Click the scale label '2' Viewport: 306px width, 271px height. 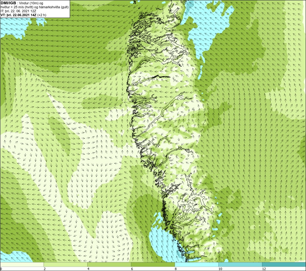[x=45, y=269]
